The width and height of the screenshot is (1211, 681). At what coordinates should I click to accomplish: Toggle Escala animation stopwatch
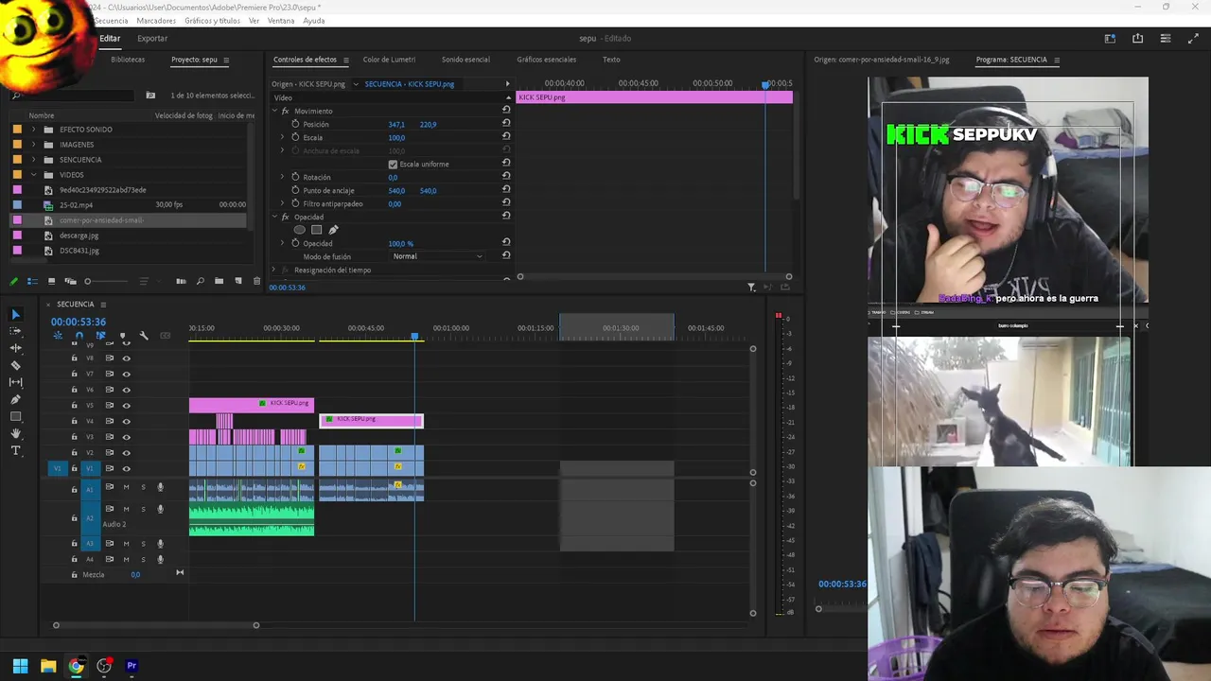295,137
